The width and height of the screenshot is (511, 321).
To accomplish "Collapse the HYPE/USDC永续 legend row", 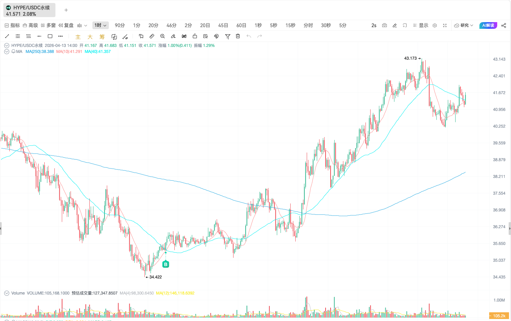I will (x=6, y=46).
